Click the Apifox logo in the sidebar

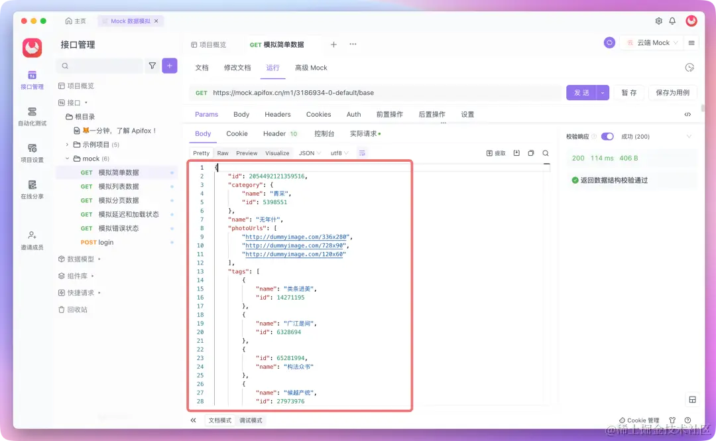tap(32, 48)
